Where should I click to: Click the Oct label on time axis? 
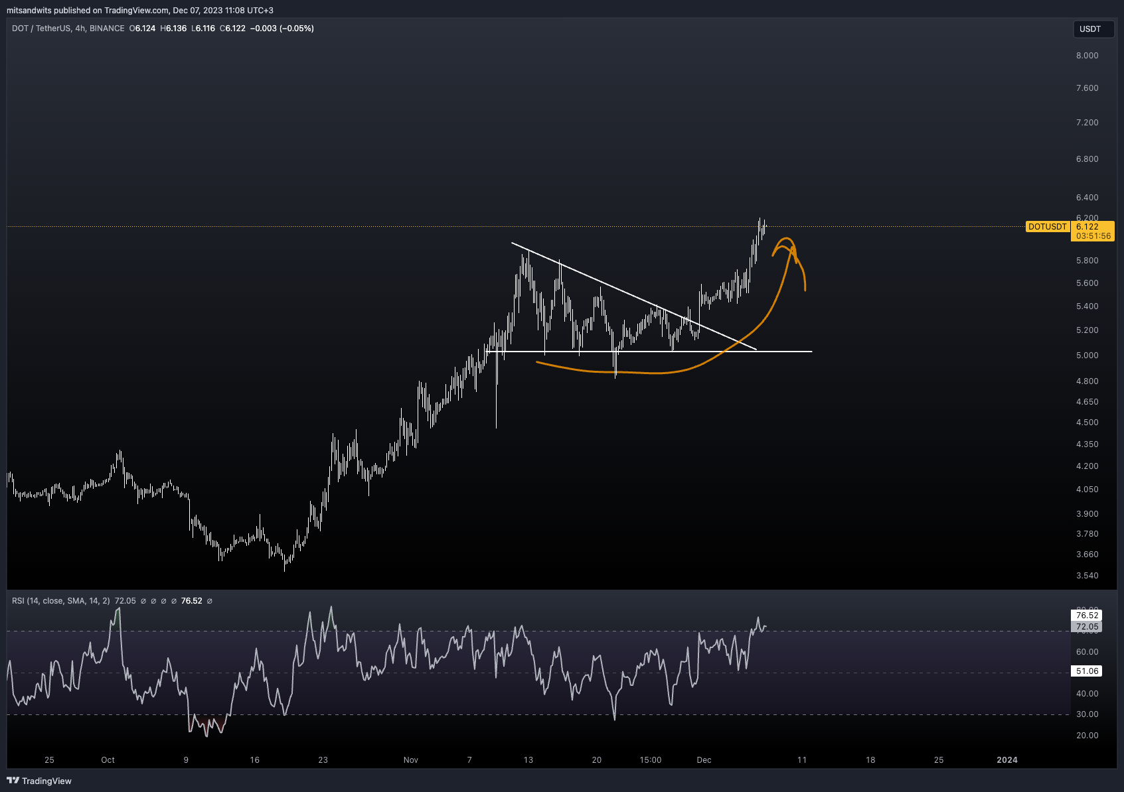pyautogui.click(x=108, y=760)
